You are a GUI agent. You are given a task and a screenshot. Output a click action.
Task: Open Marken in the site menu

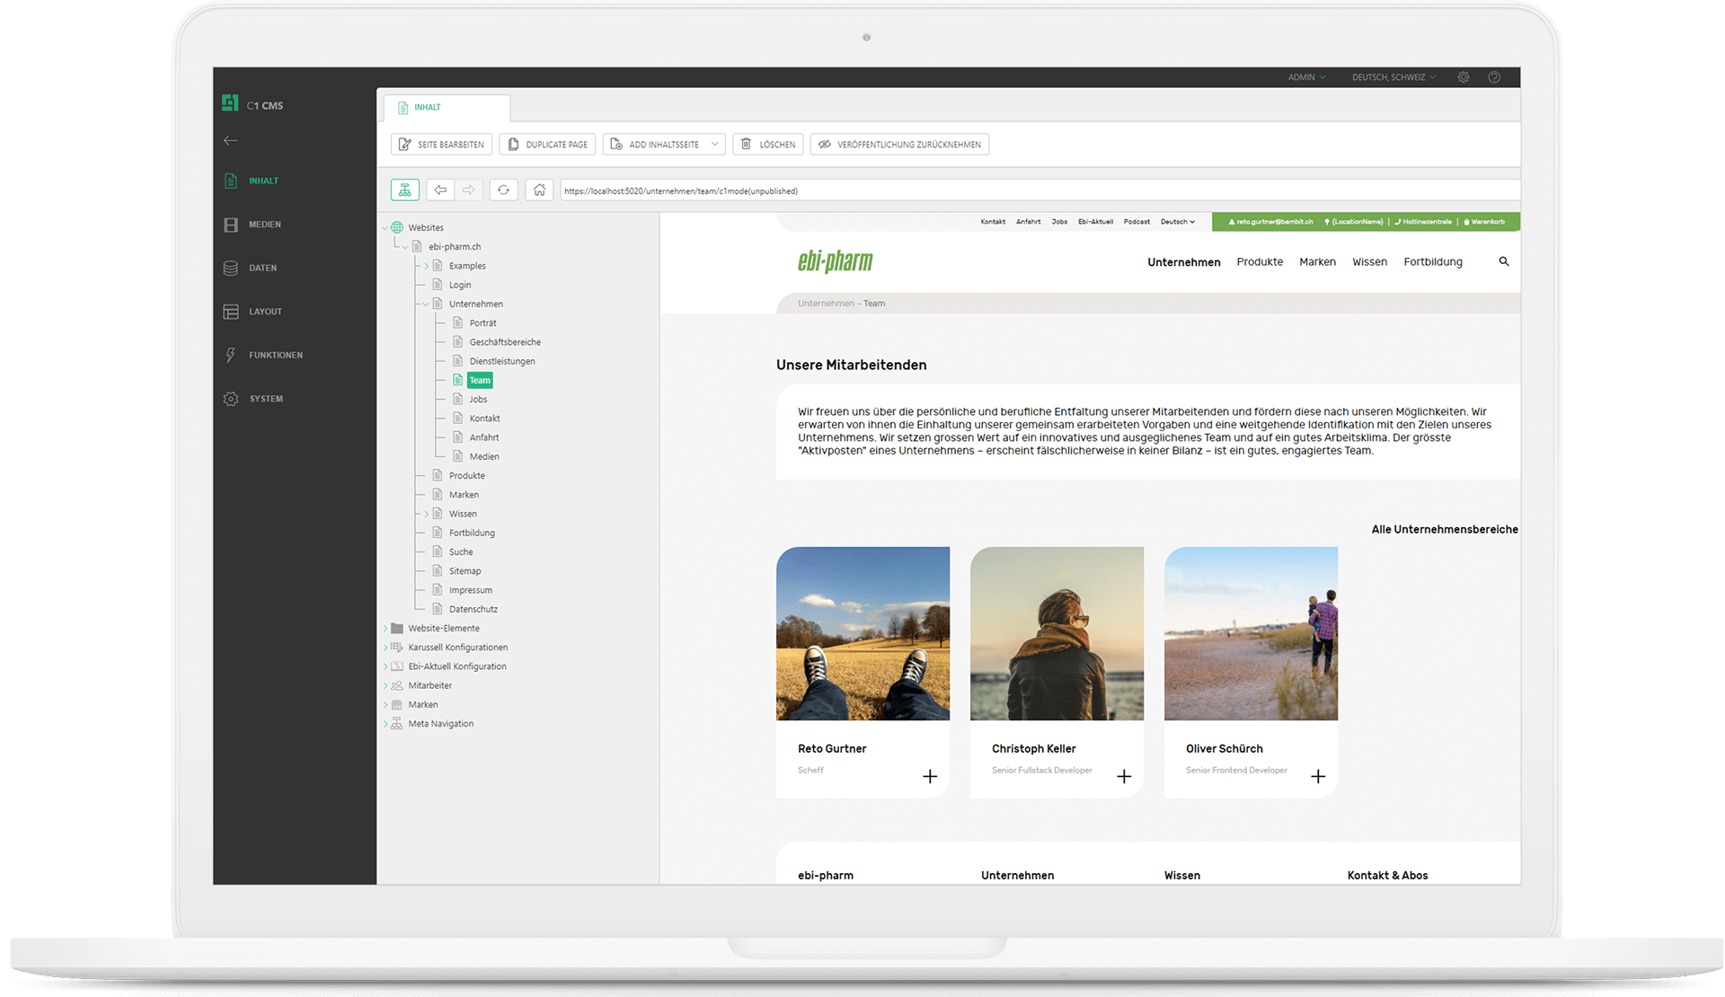[1317, 262]
